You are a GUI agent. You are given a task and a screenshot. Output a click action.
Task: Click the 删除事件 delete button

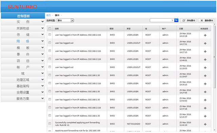206,20
